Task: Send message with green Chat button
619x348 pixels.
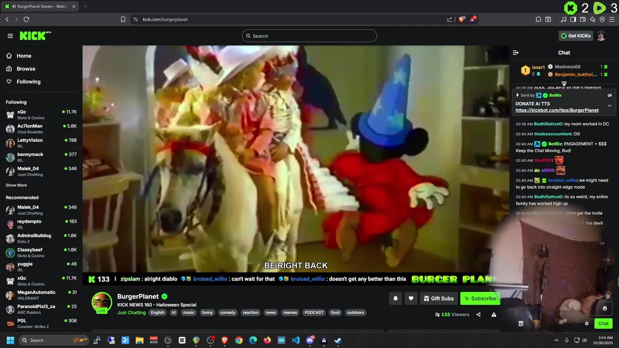Action: (x=604, y=324)
